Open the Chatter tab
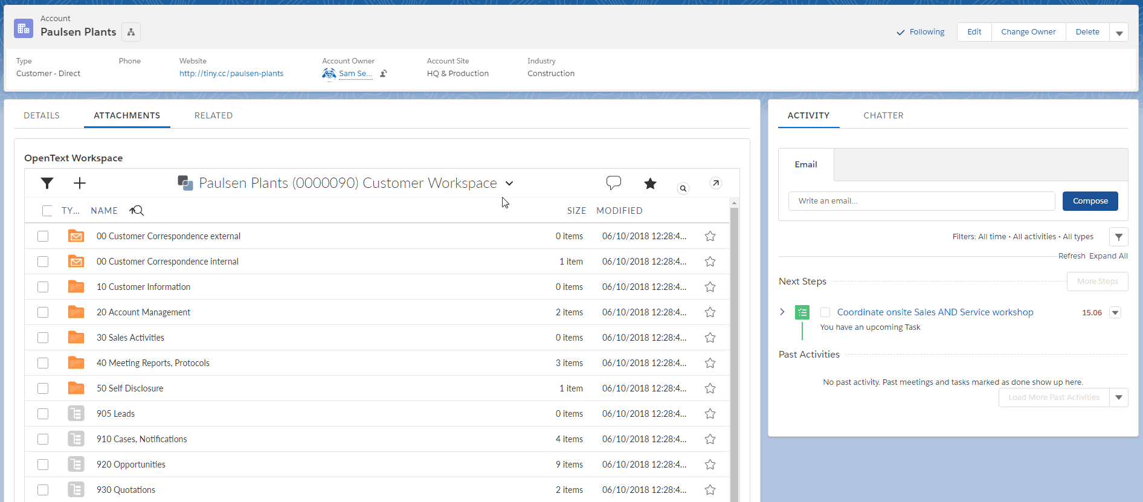This screenshot has width=1143, height=502. [883, 115]
